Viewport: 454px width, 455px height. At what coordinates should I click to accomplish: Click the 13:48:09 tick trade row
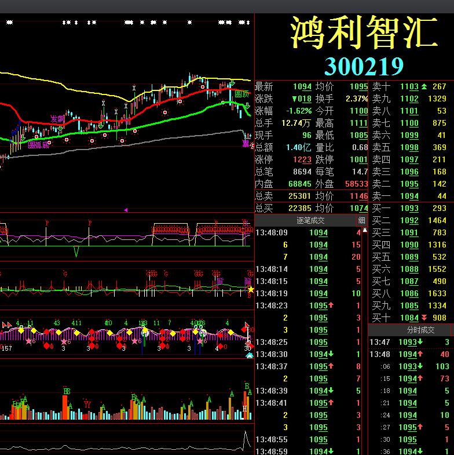tap(308, 233)
